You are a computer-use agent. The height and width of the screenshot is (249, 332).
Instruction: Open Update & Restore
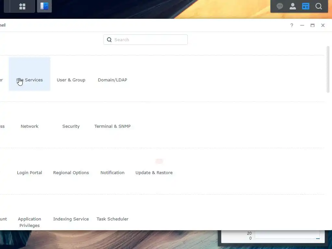[154, 172]
